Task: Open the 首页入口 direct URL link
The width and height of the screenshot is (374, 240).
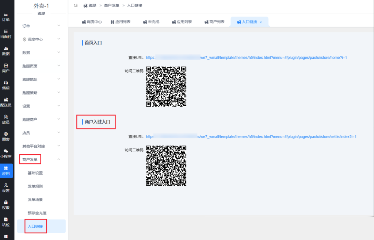Action: click(246, 58)
